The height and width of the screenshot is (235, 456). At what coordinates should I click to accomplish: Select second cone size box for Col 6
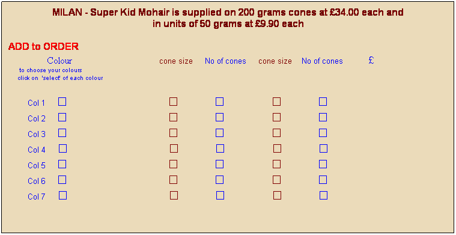pyautogui.click(x=276, y=180)
